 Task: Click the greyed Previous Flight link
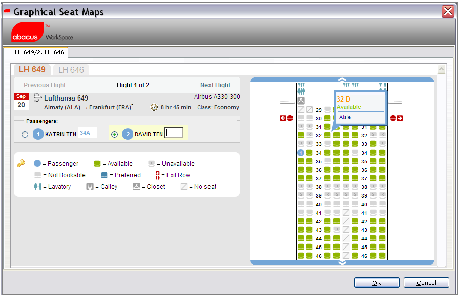point(45,85)
